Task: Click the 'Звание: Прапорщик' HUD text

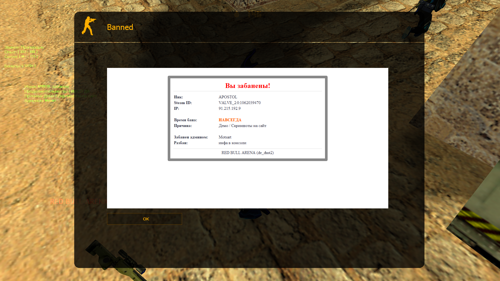Action: (24, 47)
